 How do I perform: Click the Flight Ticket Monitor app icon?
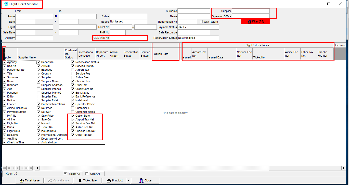6,4
